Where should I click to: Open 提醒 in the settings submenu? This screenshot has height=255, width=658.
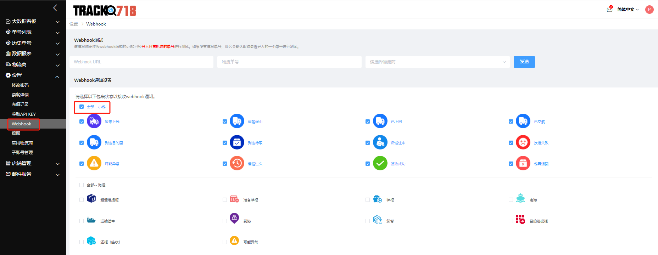(16, 134)
